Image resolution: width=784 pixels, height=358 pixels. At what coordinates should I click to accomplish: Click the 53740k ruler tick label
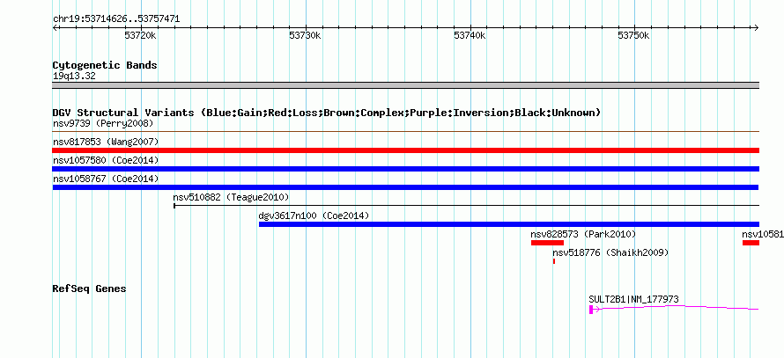[x=470, y=35]
